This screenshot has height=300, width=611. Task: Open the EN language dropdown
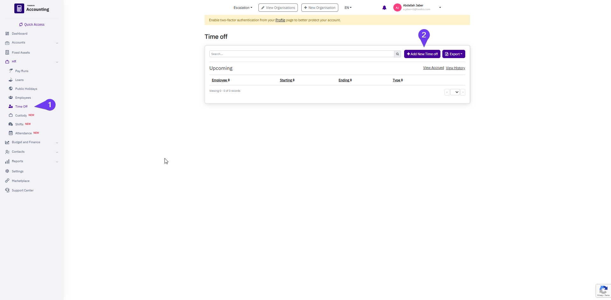[x=348, y=8]
